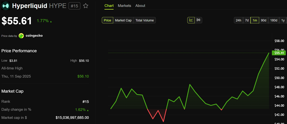Set chart range to 90d
This screenshot has width=287, height=124.
tap(263, 20)
